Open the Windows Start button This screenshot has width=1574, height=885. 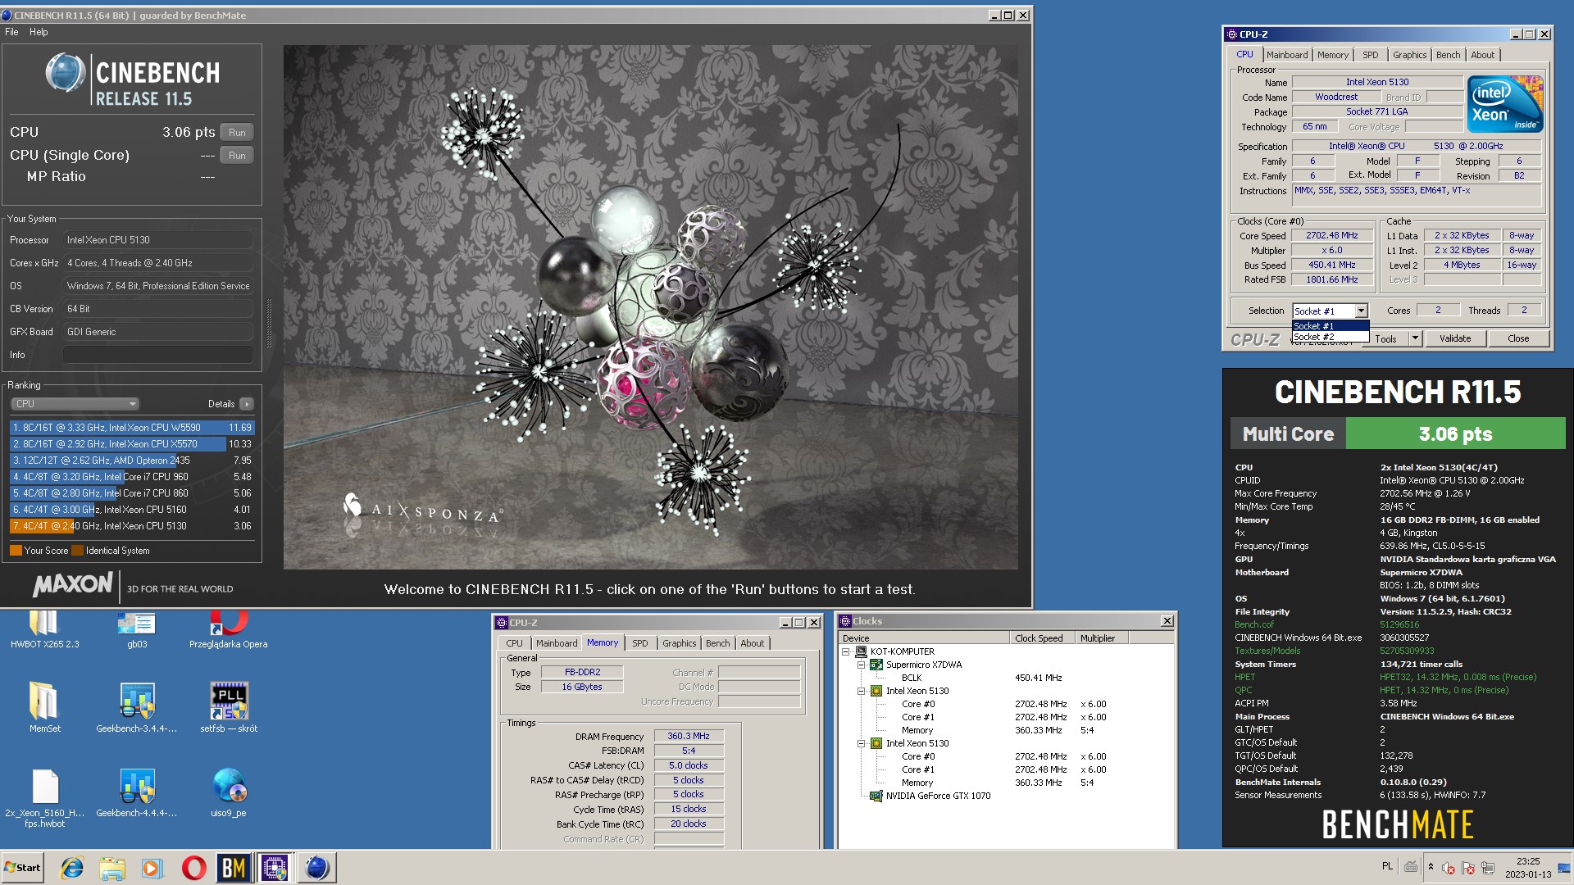(23, 868)
